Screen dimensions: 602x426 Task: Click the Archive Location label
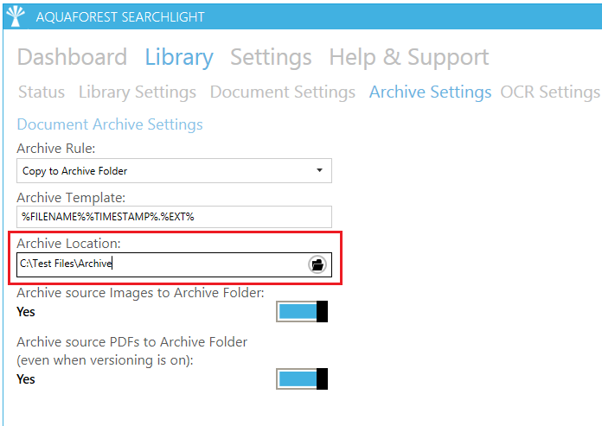68,244
